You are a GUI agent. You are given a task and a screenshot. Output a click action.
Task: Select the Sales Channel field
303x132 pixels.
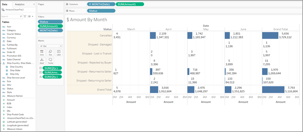[x=13, y=60]
